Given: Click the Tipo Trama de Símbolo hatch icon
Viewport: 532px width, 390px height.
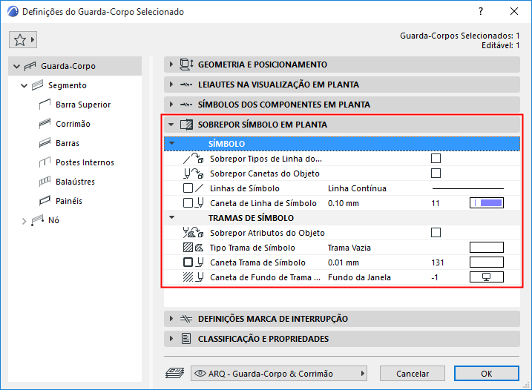Looking at the screenshot, I should tap(193, 248).
